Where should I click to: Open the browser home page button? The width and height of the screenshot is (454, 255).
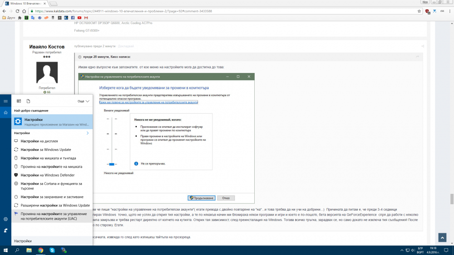(24, 11)
